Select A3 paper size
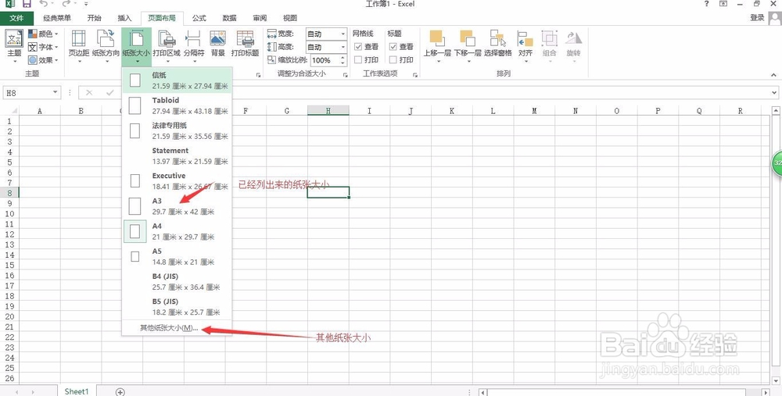Screen dimensions: 782x396 (x=177, y=206)
